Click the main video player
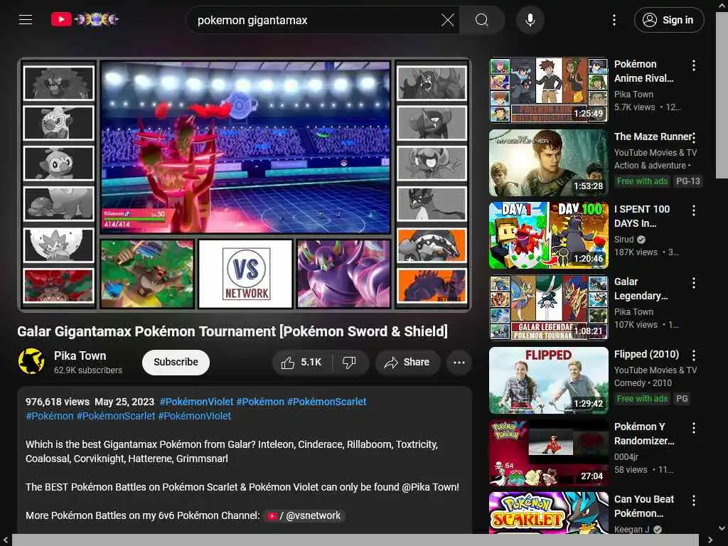Viewport: 728px width, 546px height. (245, 184)
